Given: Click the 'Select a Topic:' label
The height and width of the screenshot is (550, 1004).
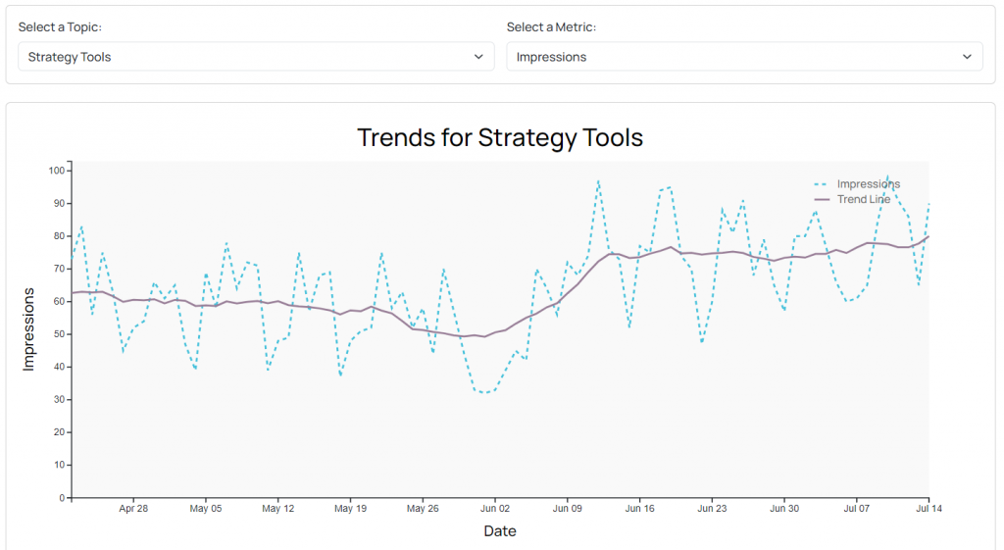Looking at the screenshot, I should 60,26.
